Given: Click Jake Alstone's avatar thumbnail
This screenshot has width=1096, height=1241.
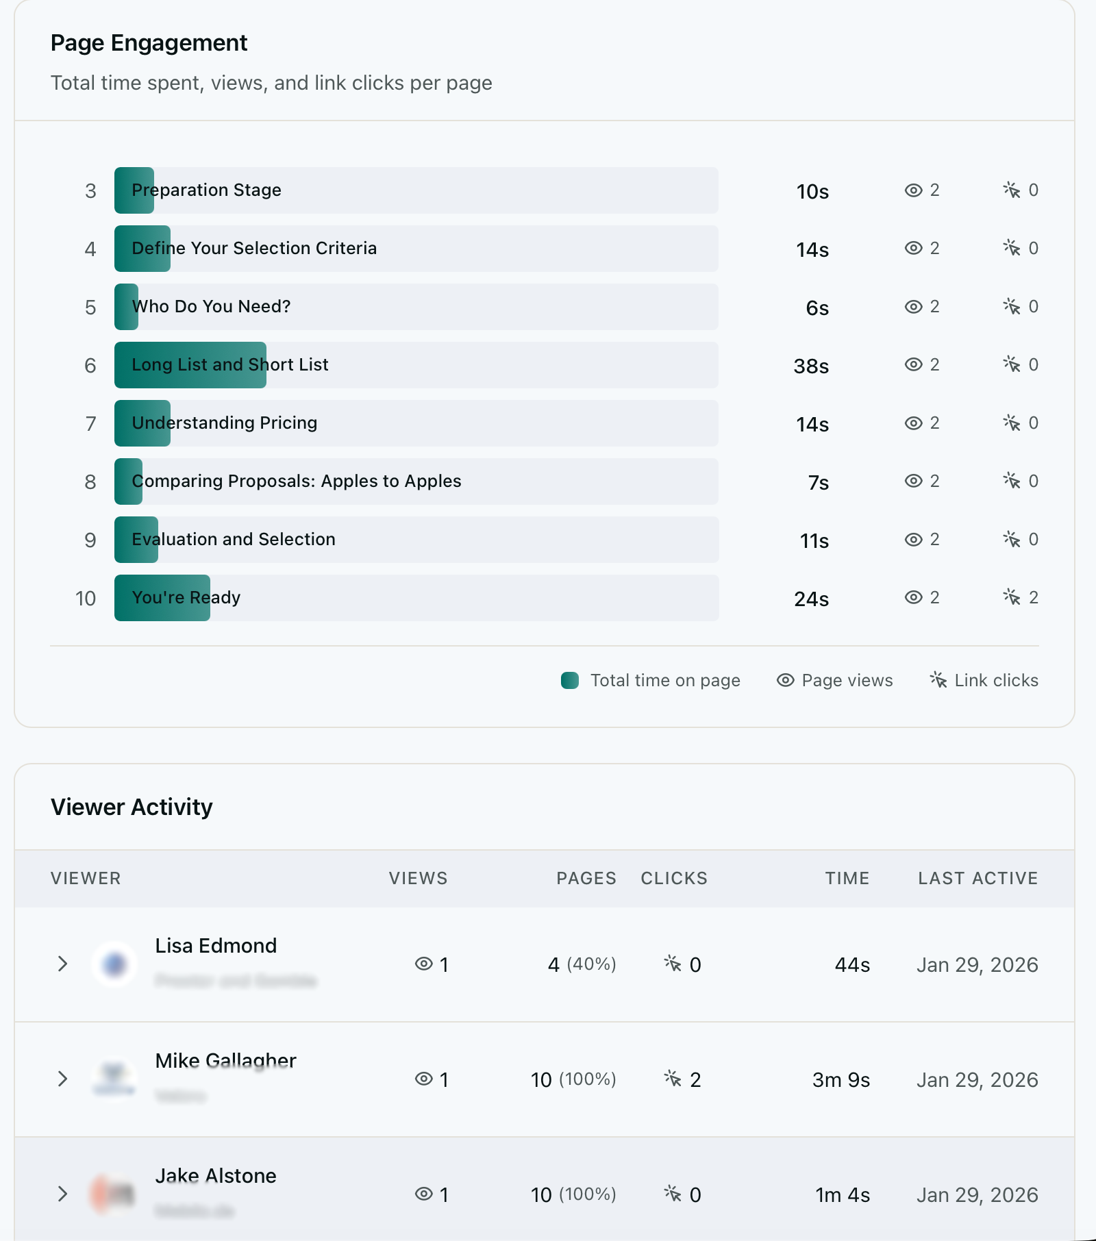Looking at the screenshot, I should (114, 1194).
